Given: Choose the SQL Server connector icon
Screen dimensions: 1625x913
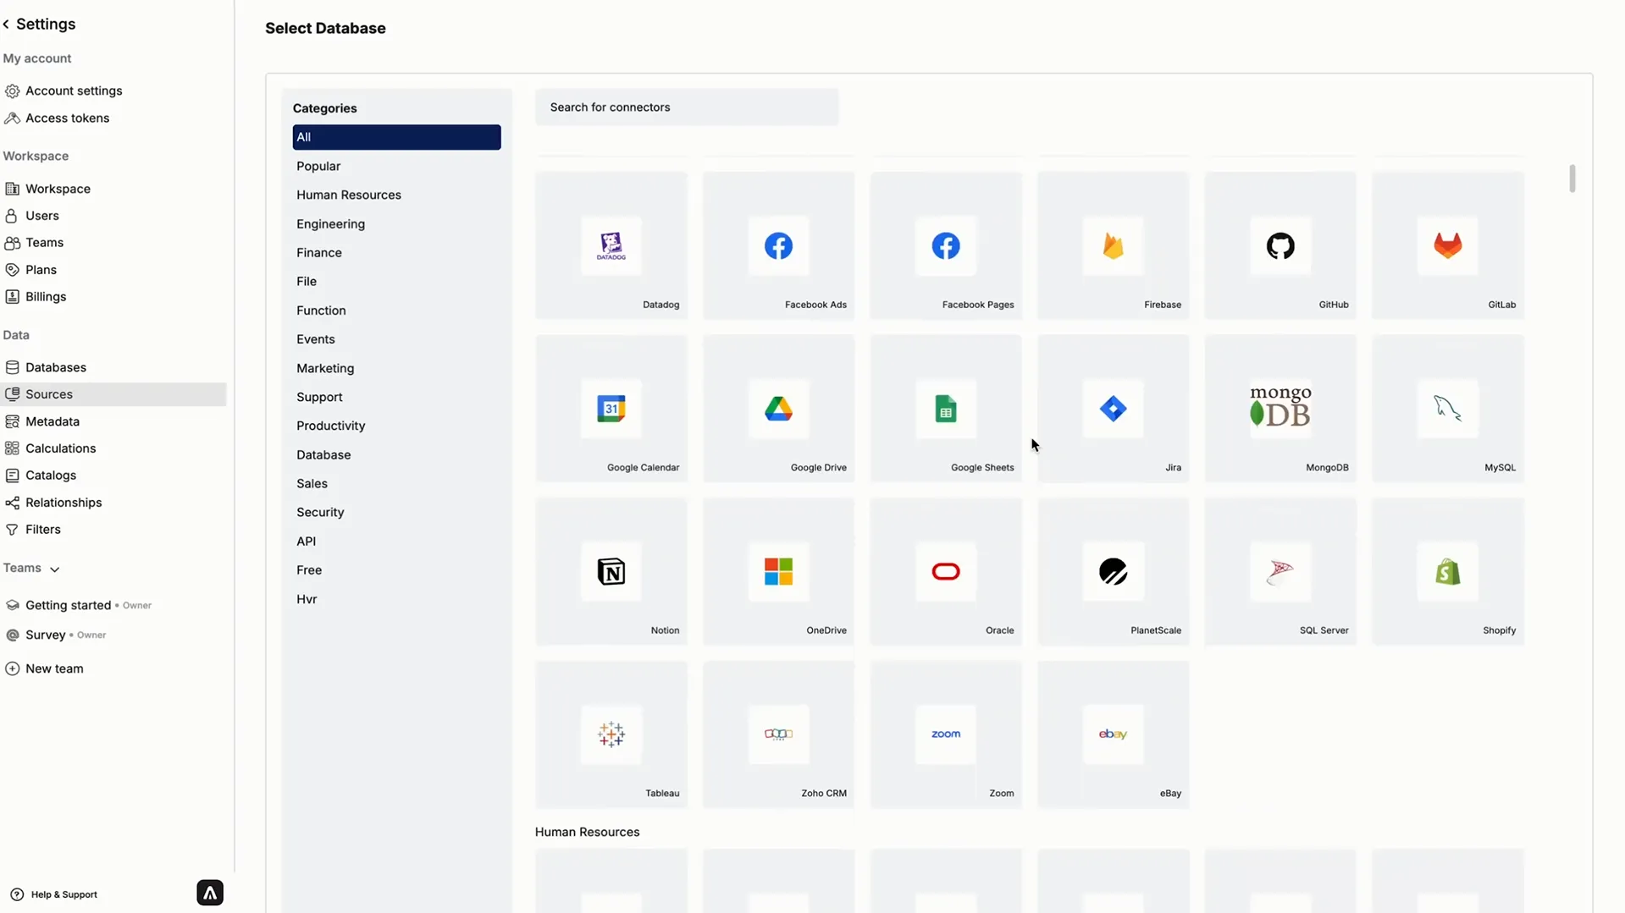Looking at the screenshot, I should (x=1280, y=572).
